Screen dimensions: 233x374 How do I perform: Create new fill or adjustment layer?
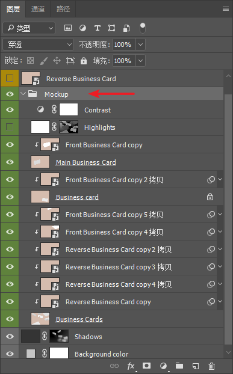[163, 366]
